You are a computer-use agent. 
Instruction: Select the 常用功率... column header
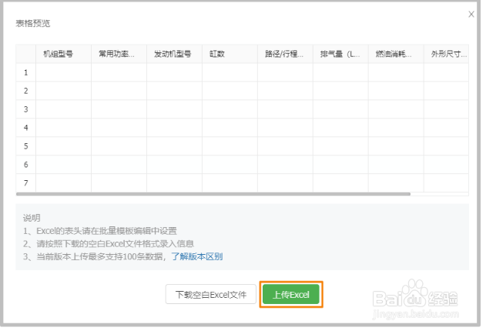pyautogui.click(x=119, y=54)
